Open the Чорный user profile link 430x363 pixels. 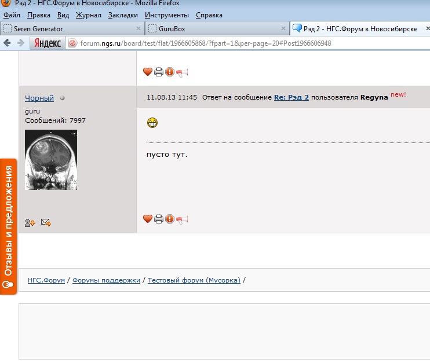pyautogui.click(x=39, y=98)
